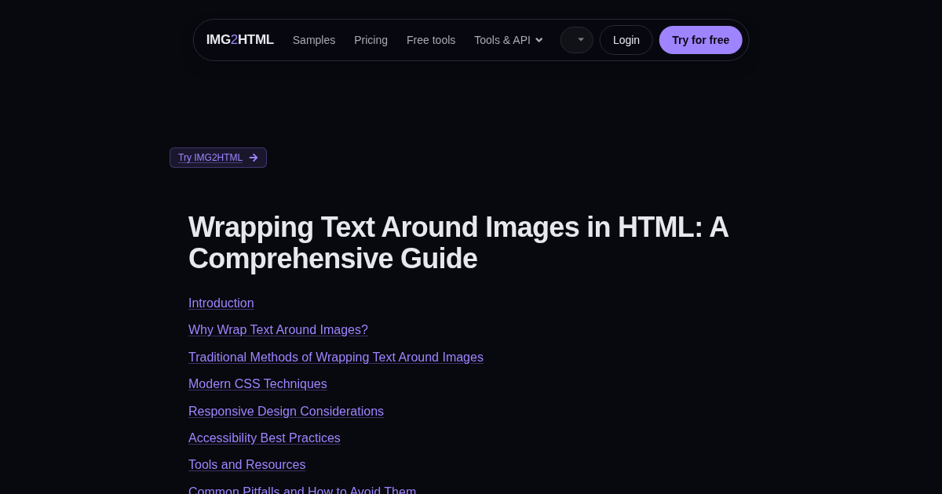This screenshot has height=494, width=942.
Task: Jump to the Introduction section
Action: tap(221, 303)
